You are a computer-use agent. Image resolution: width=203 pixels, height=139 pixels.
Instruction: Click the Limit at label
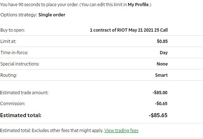click(x=8, y=41)
